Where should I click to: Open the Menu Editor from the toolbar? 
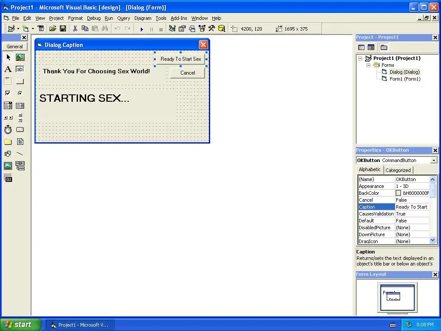41,29
